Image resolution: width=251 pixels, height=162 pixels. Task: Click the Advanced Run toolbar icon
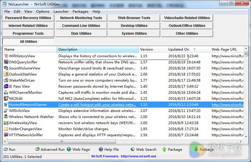point(37,149)
